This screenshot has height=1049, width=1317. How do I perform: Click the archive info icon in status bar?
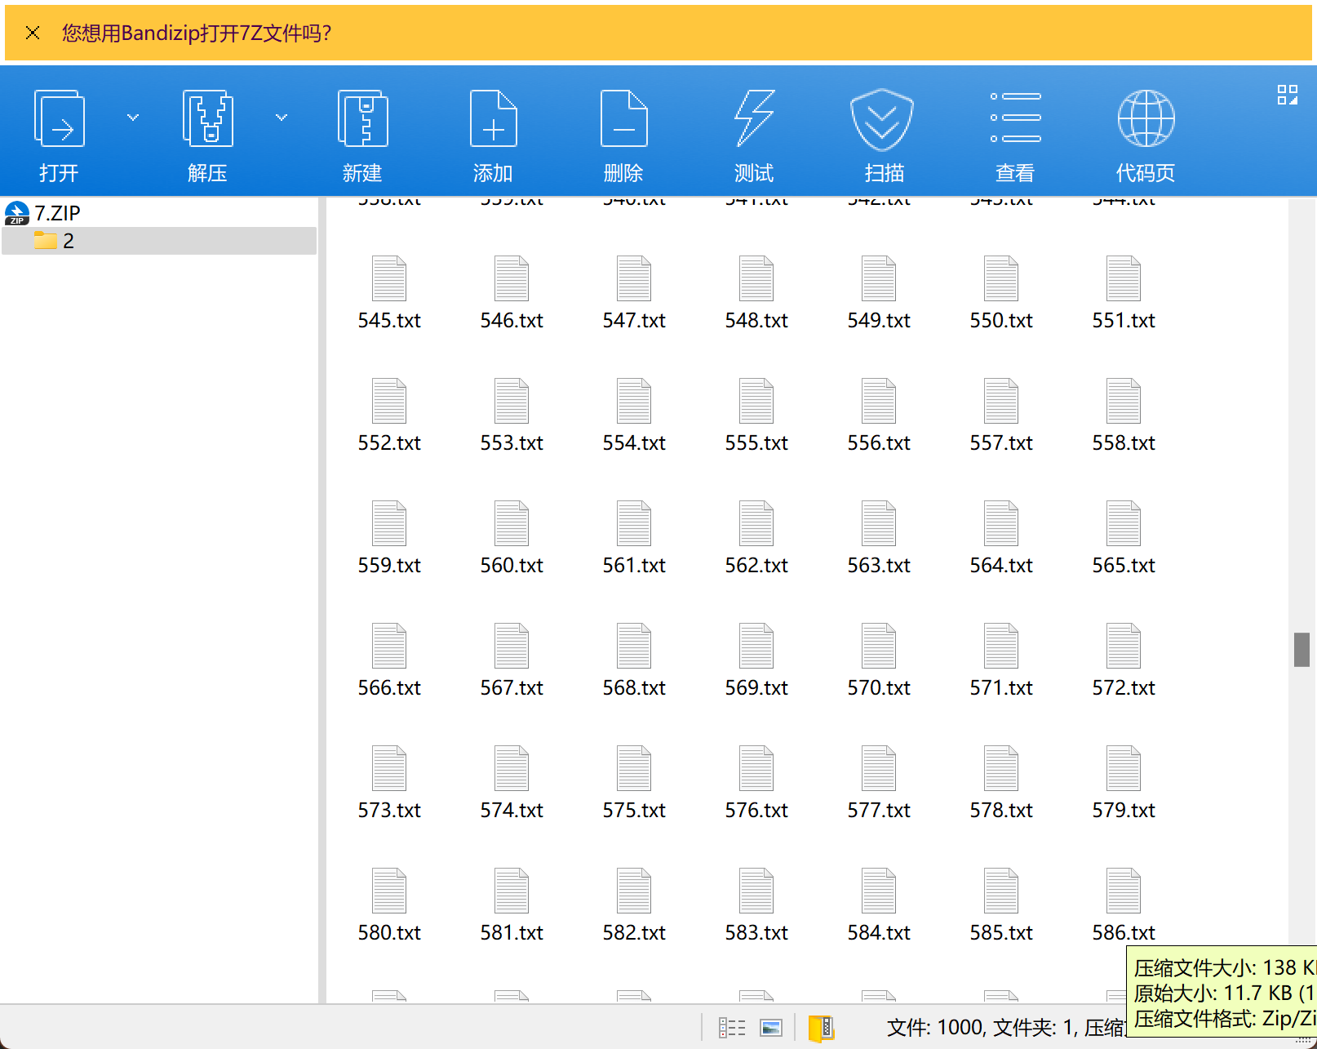[821, 1029]
